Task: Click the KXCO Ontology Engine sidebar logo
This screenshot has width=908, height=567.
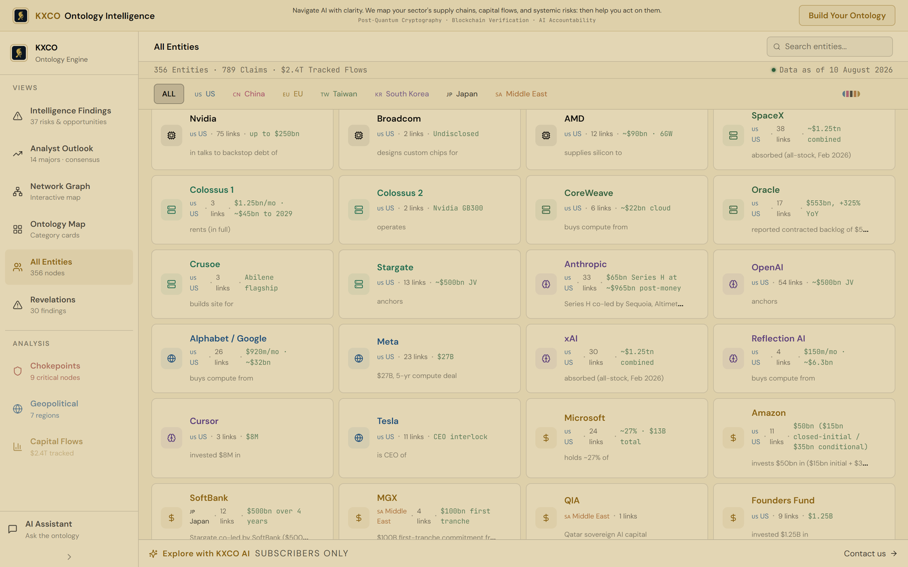Action: (19, 53)
